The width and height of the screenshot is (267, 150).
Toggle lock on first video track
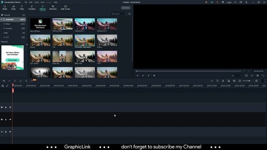pos(6,107)
